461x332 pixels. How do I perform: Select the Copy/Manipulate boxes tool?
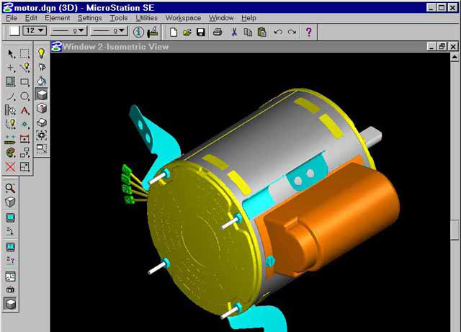tap(24, 153)
